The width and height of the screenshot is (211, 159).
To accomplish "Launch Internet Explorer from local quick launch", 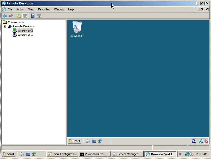I will click(34, 154).
